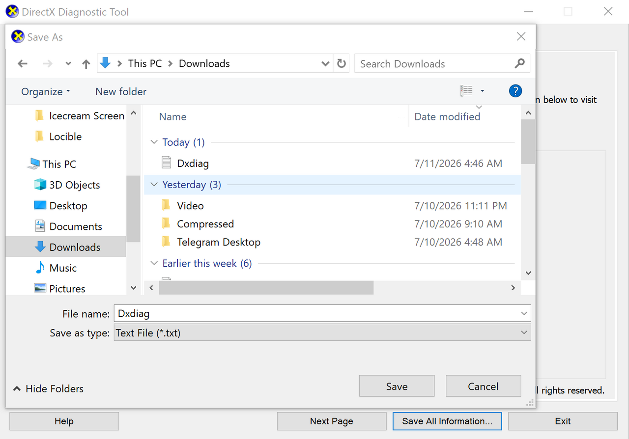
Task: Open Music in the sidebar
Action: (56, 268)
